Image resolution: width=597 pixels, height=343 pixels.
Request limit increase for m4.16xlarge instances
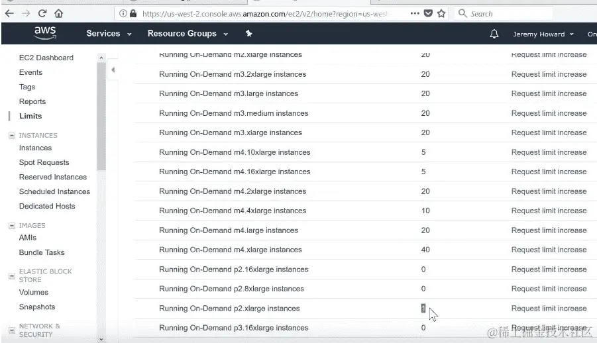click(549, 171)
